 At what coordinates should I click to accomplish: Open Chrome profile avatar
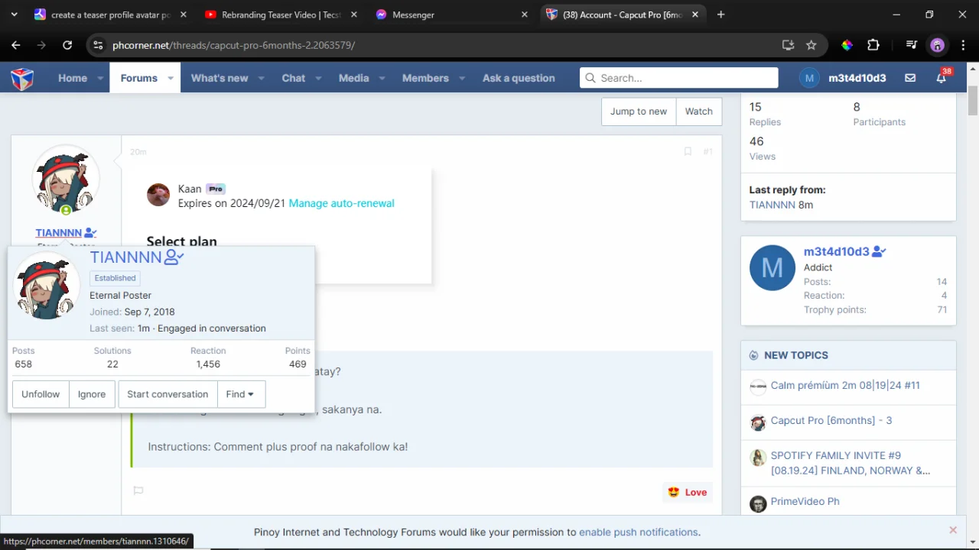(x=938, y=45)
